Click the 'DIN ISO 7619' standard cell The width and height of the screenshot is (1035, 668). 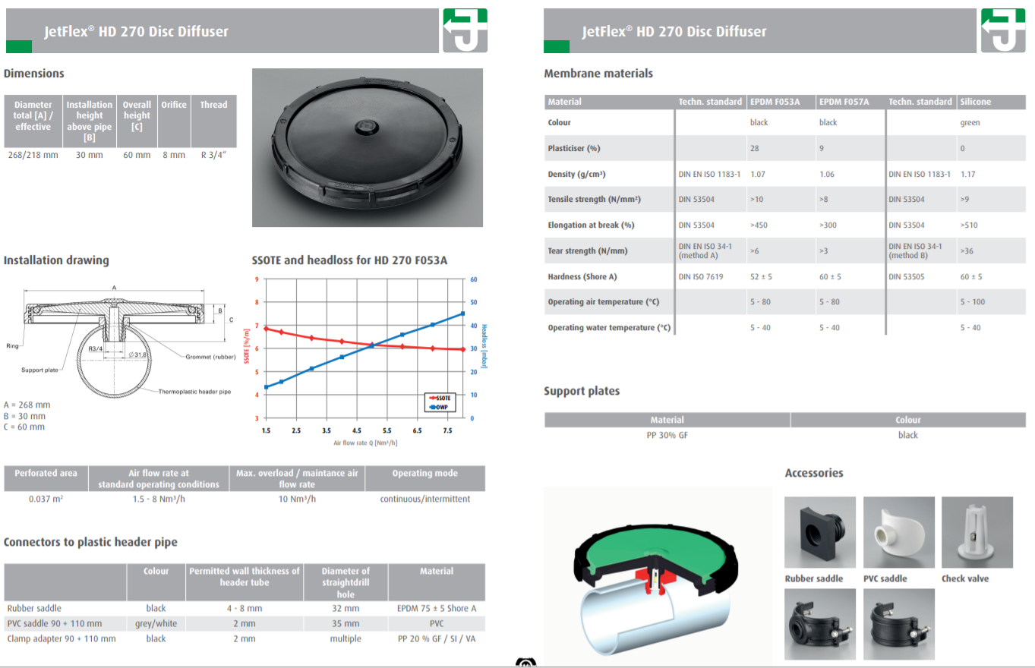pyautogui.click(x=701, y=276)
